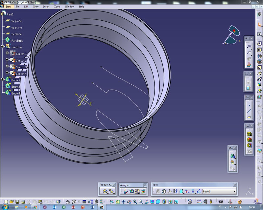Open Excel from the Windows taskbar
The image size is (263, 210).
click(64, 207)
